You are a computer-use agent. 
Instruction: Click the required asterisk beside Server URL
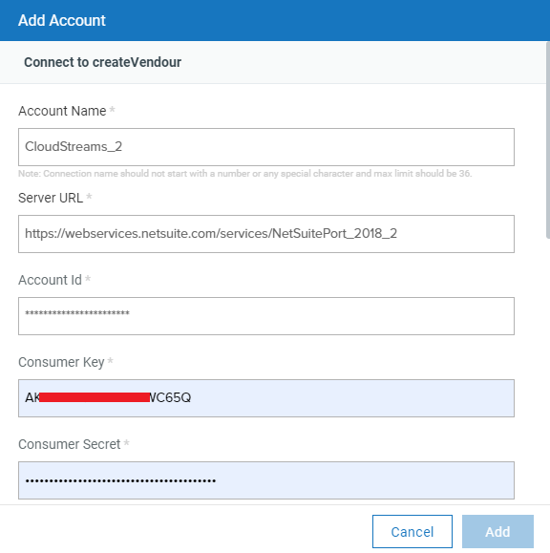(89, 197)
